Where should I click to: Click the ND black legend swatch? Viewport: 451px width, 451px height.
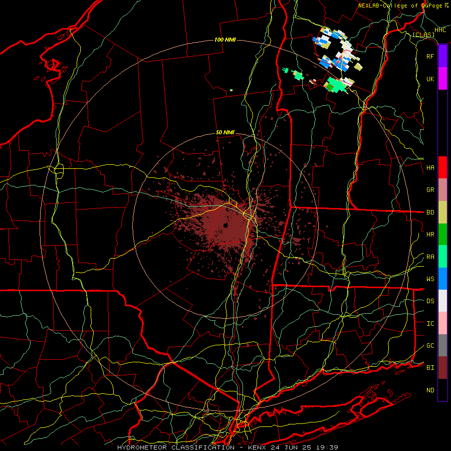(x=442, y=390)
